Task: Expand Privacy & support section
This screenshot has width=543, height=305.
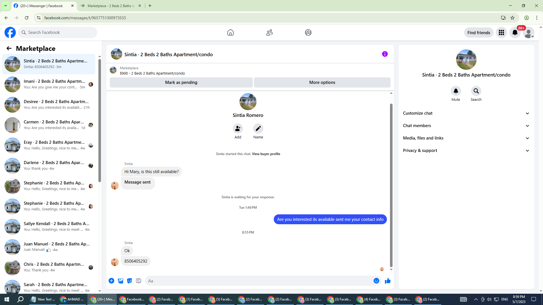Action: pyautogui.click(x=466, y=151)
